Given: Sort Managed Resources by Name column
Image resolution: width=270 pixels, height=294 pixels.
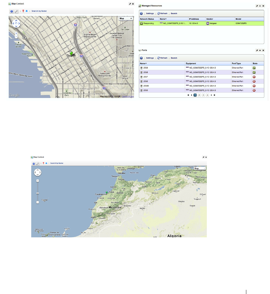Looking at the screenshot, I should tap(163, 19).
